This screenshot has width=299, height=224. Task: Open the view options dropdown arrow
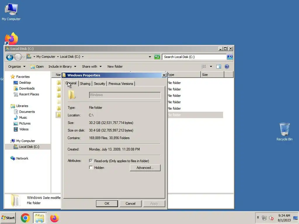click(211, 66)
